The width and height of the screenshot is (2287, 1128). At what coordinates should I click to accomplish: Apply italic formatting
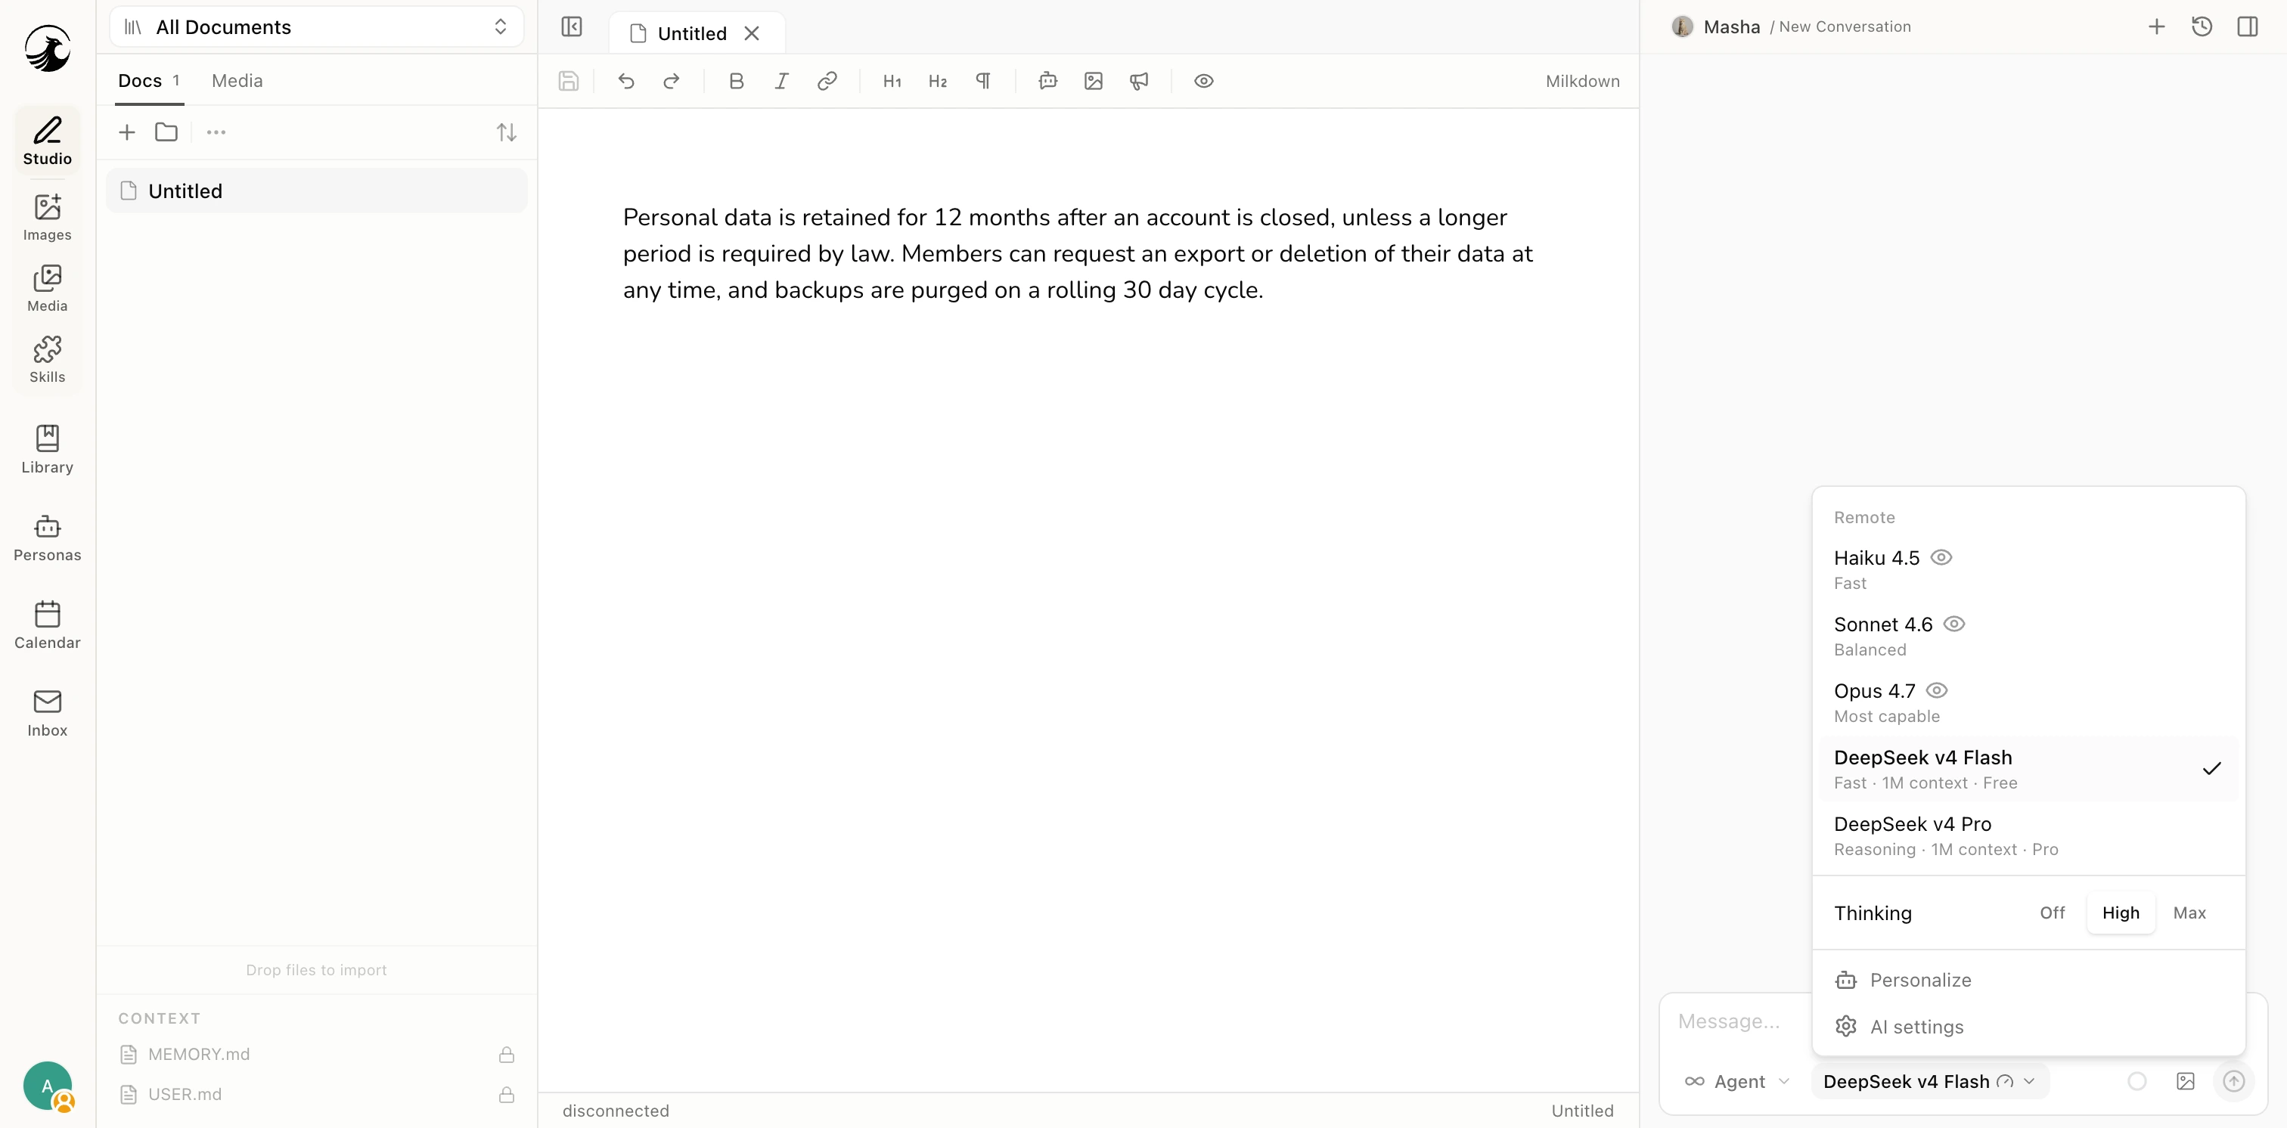click(x=781, y=81)
